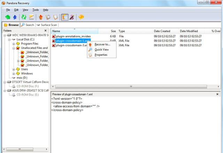223x153 pixels.
Task: Sort files by the Date Modified column
Action: (x=189, y=31)
